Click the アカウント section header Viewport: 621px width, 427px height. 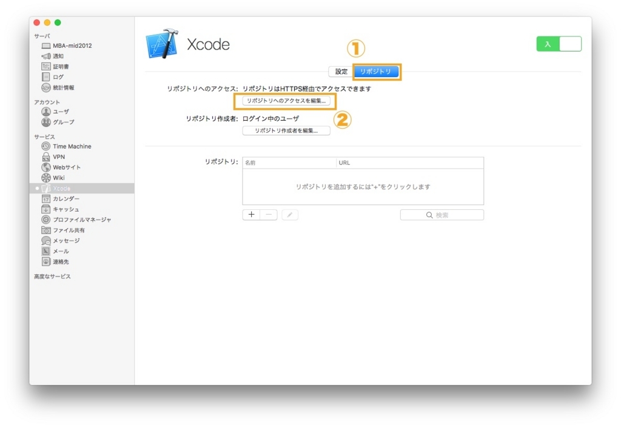(x=47, y=102)
